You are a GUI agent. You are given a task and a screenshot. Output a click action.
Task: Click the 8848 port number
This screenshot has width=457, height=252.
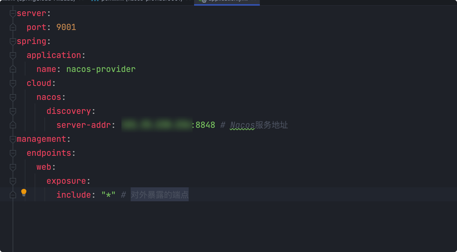click(x=205, y=125)
